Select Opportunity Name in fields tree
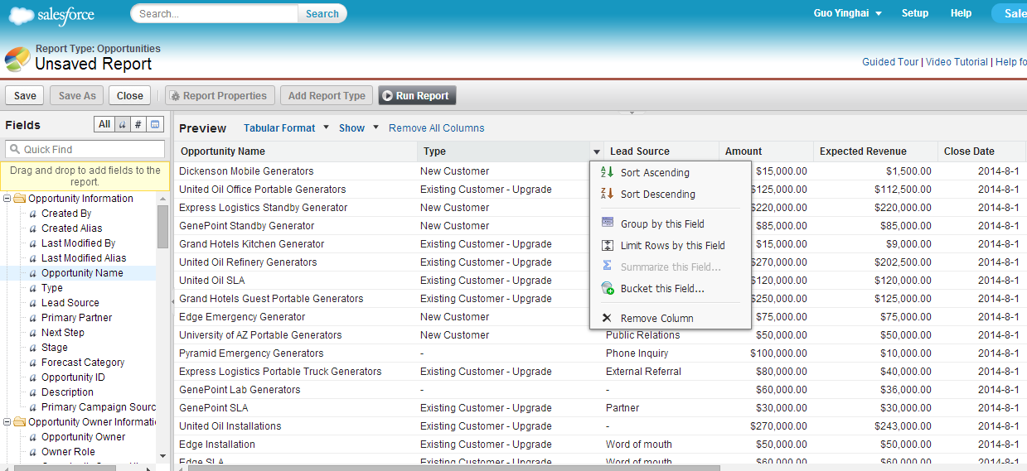1027x471 pixels. (x=82, y=273)
